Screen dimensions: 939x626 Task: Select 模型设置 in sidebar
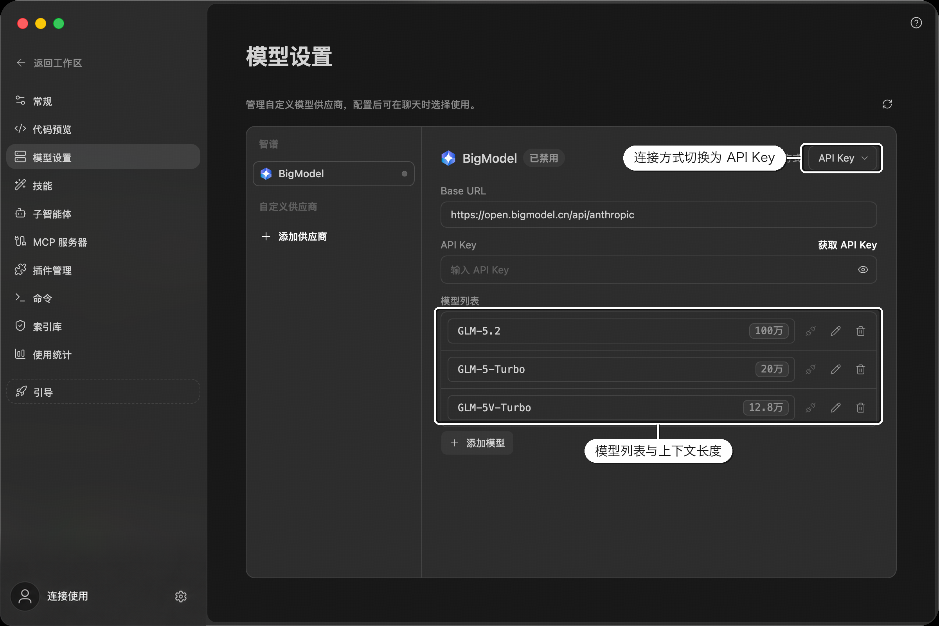pos(103,157)
